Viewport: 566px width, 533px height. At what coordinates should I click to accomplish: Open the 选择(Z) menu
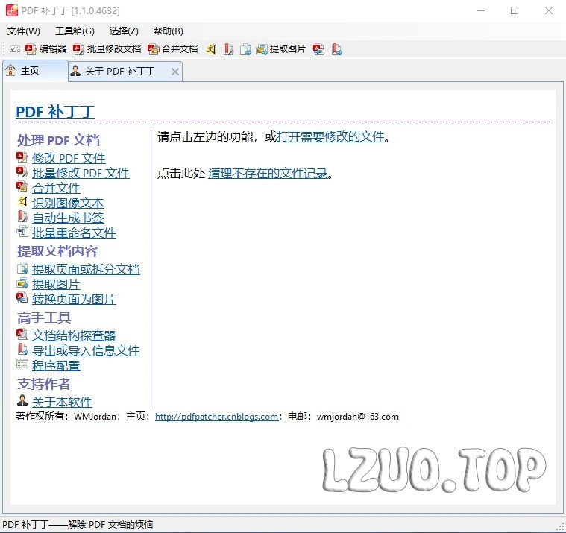[x=124, y=31]
